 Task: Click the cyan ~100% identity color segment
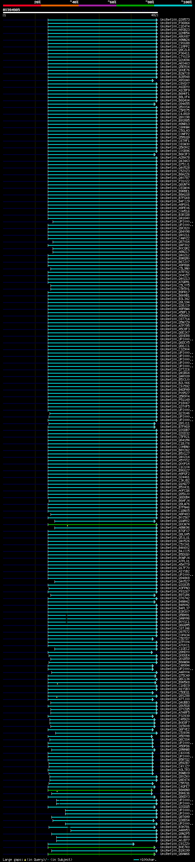tap(173, 6)
